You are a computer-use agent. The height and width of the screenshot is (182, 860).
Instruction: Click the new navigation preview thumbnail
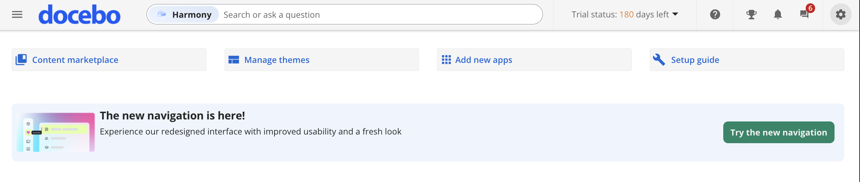[56, 132]
